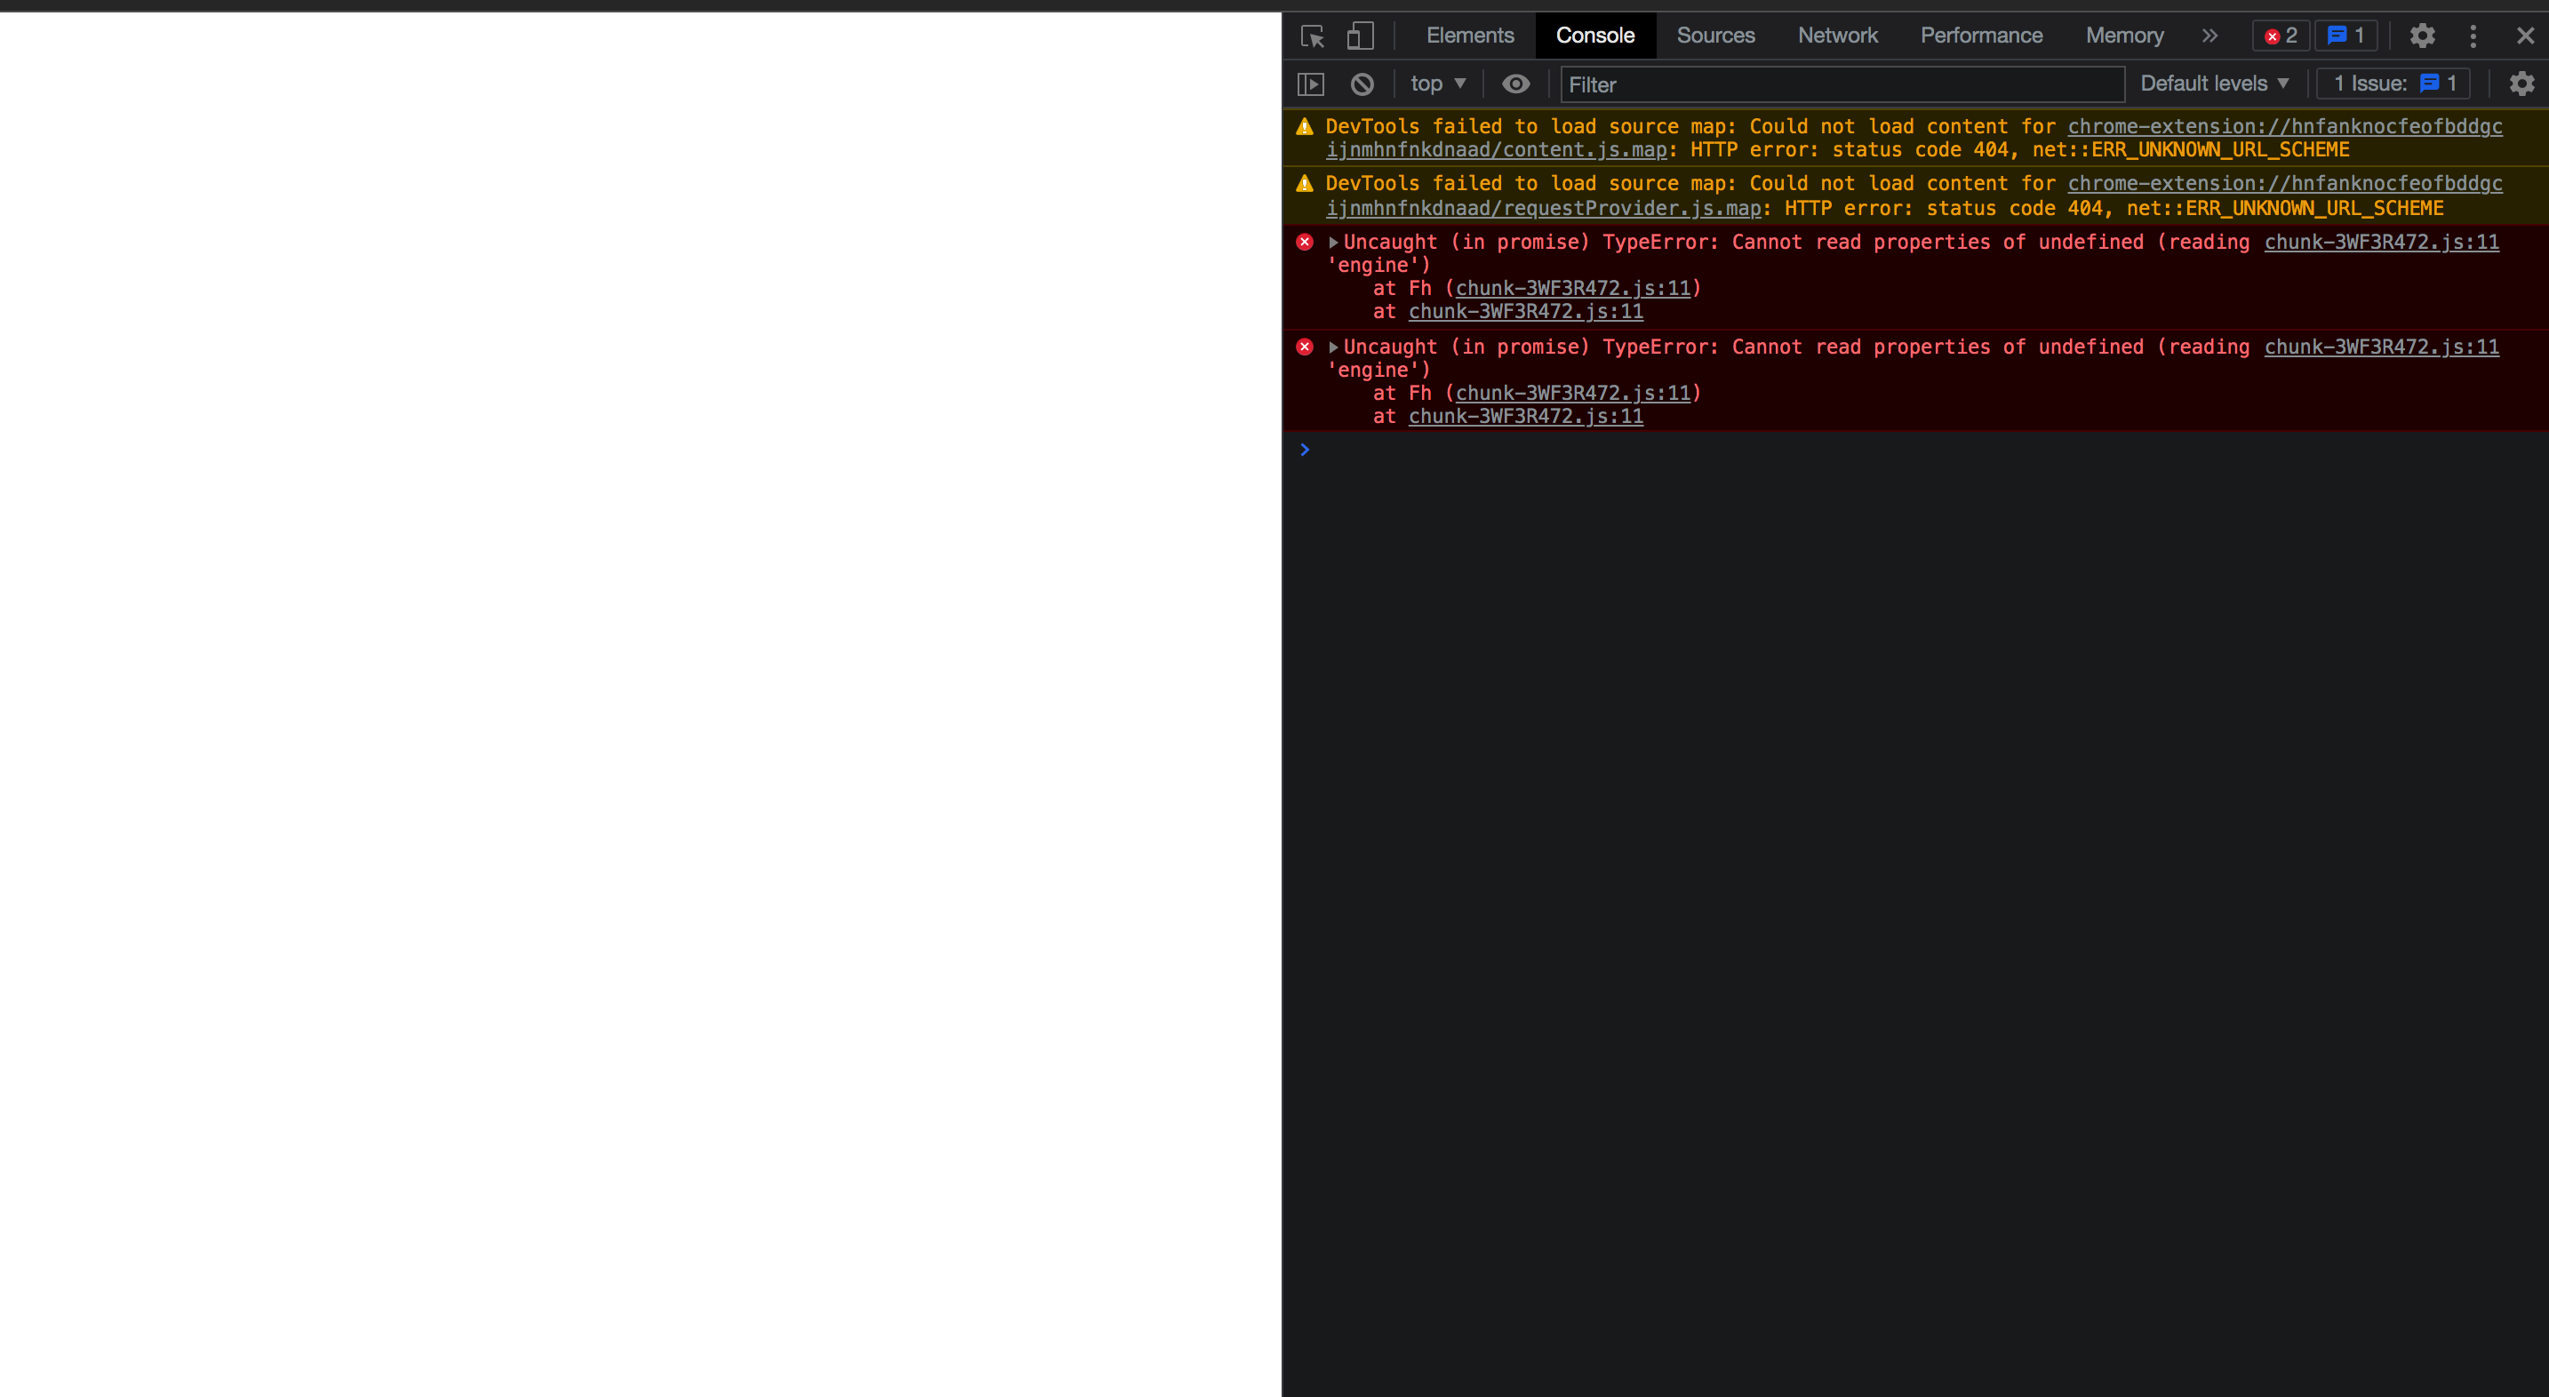Reveal hidden panels via the more tabs chevron
Screen dimensions: 2549x1397
pyautogui.click(x=2209, y=36)
